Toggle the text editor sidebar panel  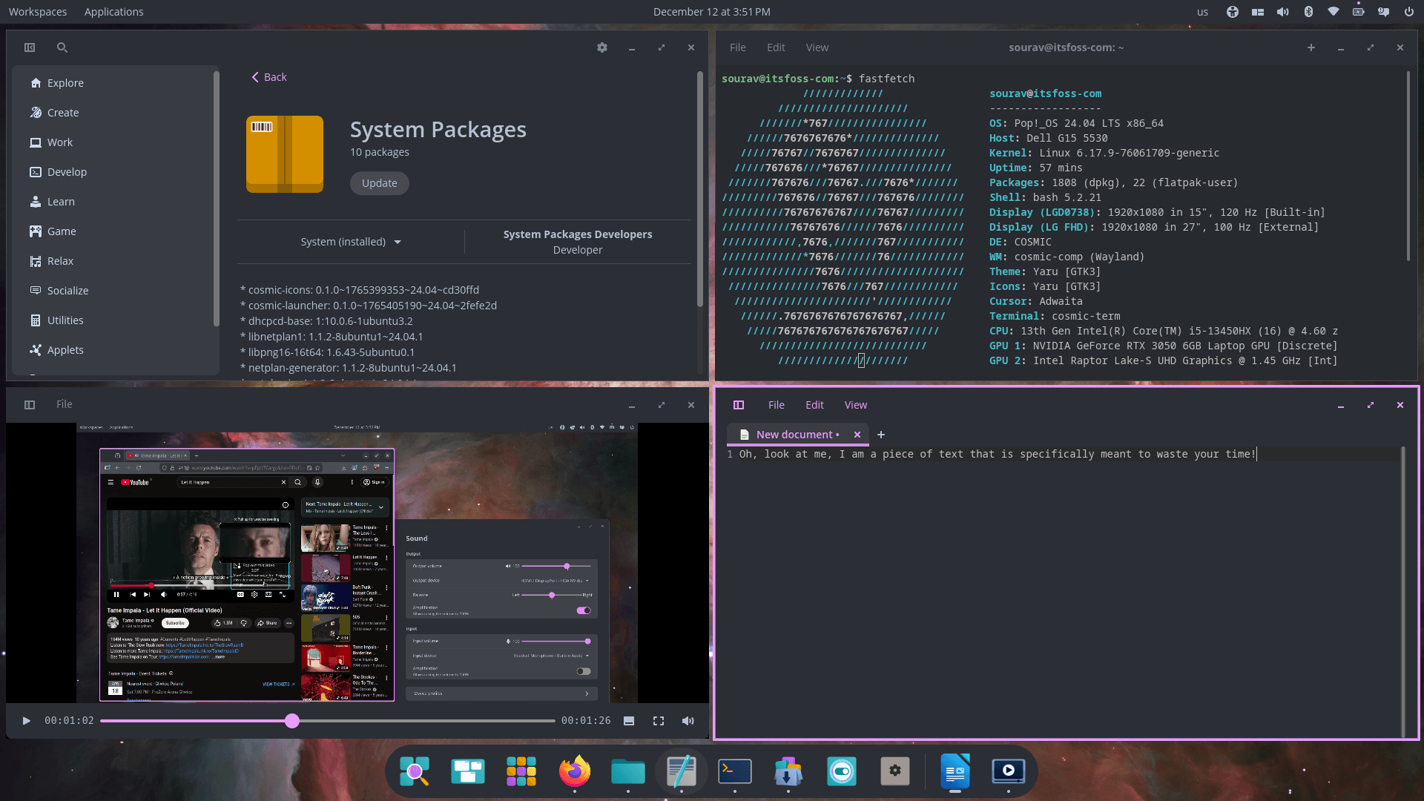[x=739, y=405]
